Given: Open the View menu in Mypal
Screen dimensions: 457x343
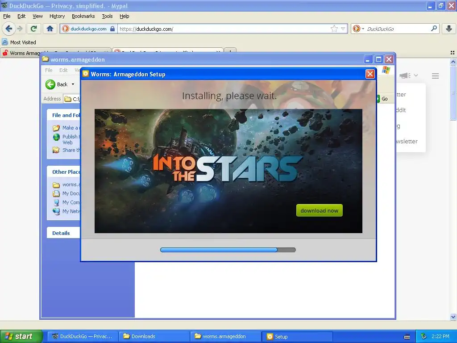Looking at the screenshot, I should pos(37,16).
